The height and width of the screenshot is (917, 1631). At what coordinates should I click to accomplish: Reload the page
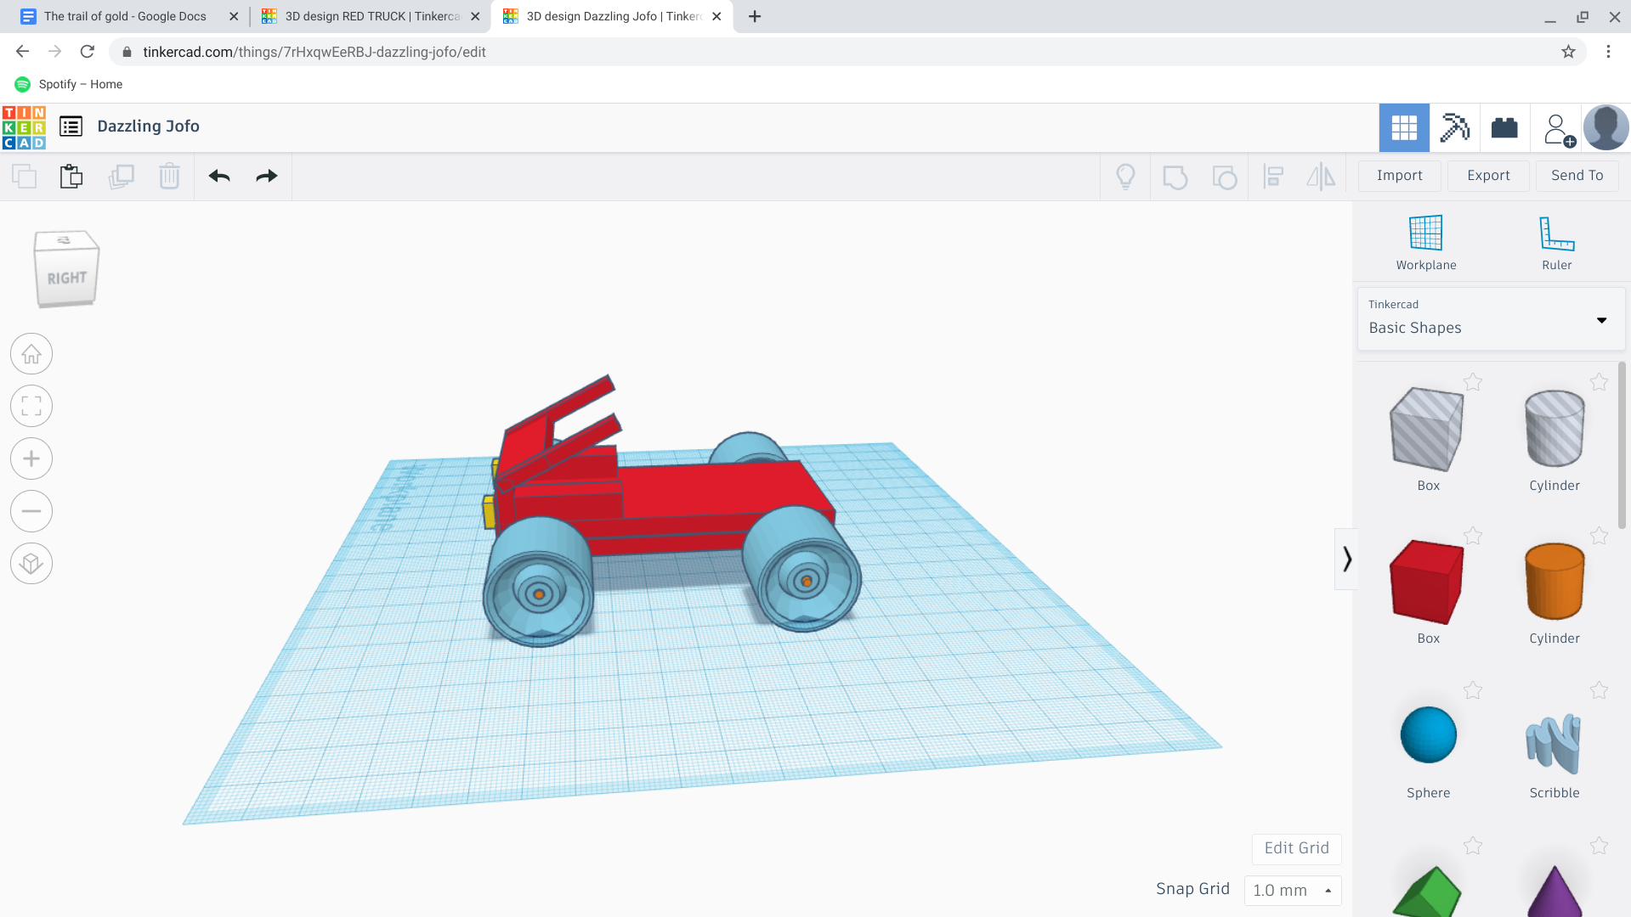coord(87,52)
